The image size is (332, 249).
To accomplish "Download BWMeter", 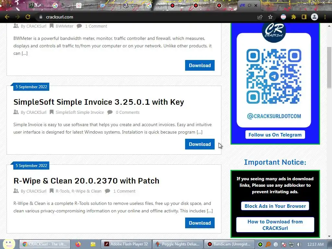I will [x=200, y=65].
